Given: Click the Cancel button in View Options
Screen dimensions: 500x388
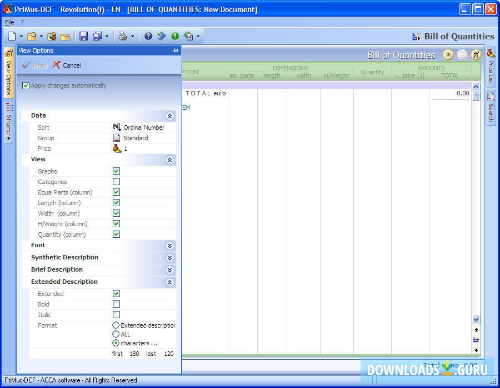Looking at the screenshot, I should pyautogui.click(x=67, y=65).
